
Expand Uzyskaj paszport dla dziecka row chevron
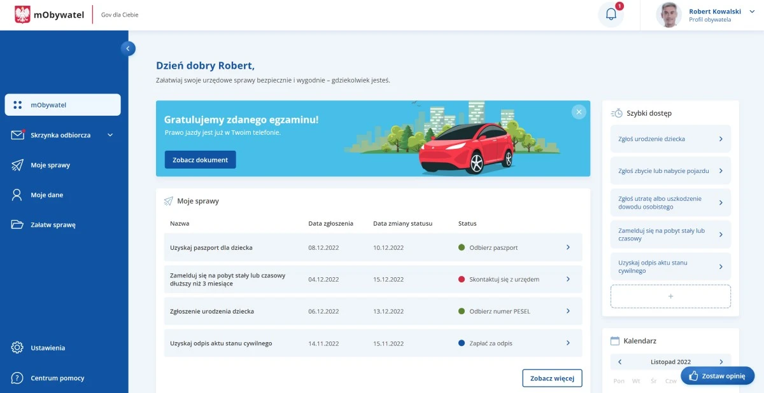point(568,247)
